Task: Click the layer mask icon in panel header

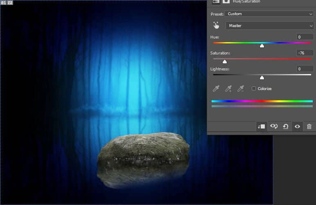Action: [x=226, y=2]
